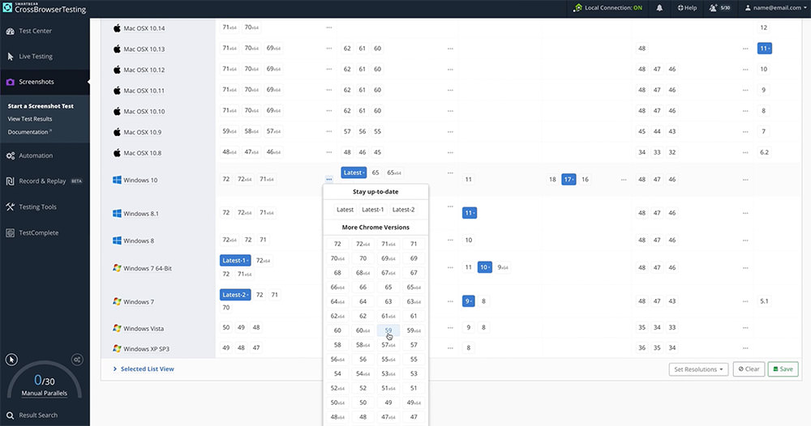Click the Save button
Viewport: 811px width, 426px height.
click(x=783, y=369)
